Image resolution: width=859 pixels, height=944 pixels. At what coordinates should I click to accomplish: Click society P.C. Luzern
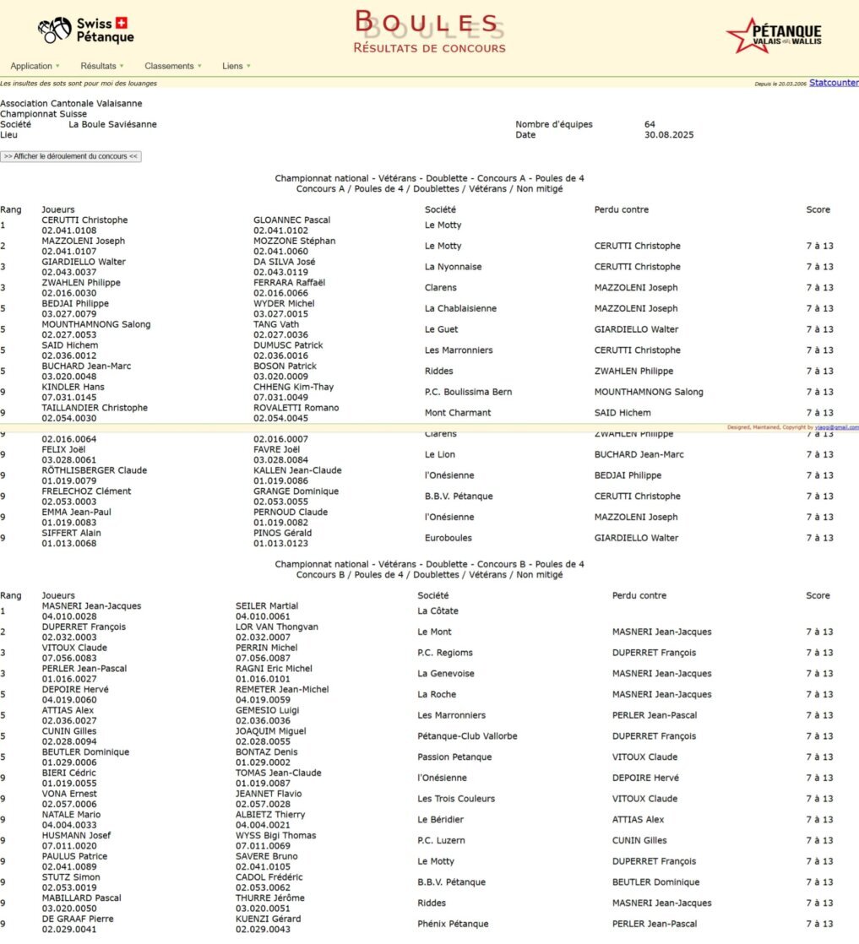[x=442, y=840]
